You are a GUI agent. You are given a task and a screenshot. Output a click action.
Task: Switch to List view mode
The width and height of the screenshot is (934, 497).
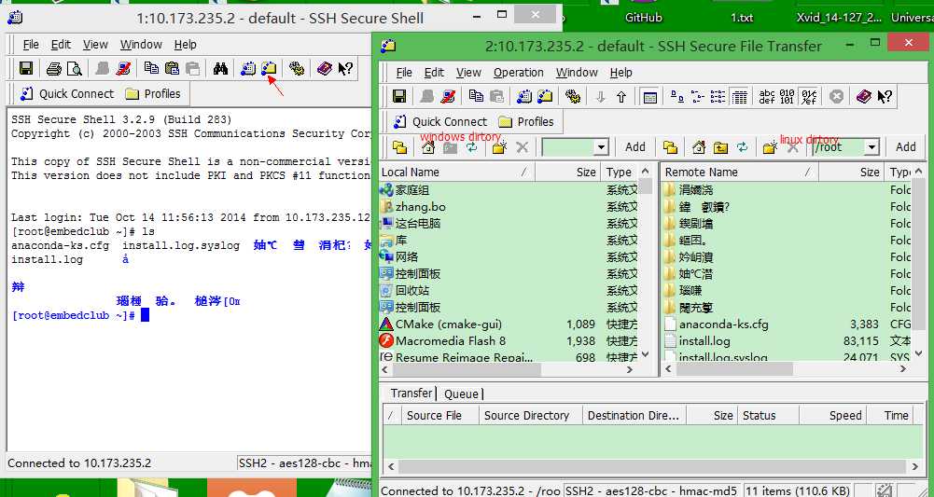click(x=718, y=96)
